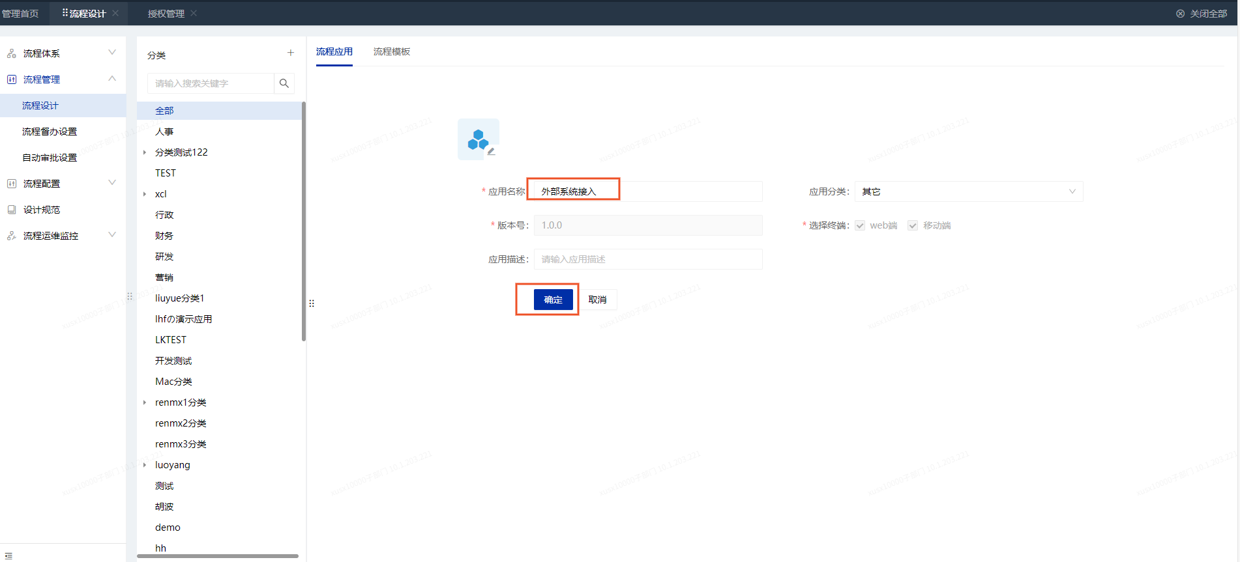Click the category search keyword field

click(211, 83)
